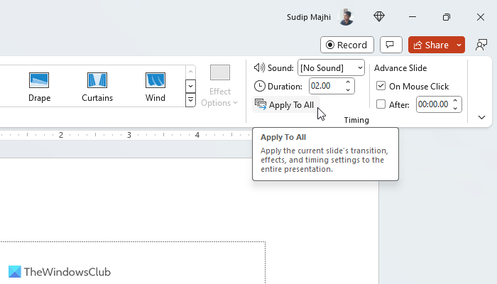Click the Share button
497x284 pixels.
coord(430,45)
